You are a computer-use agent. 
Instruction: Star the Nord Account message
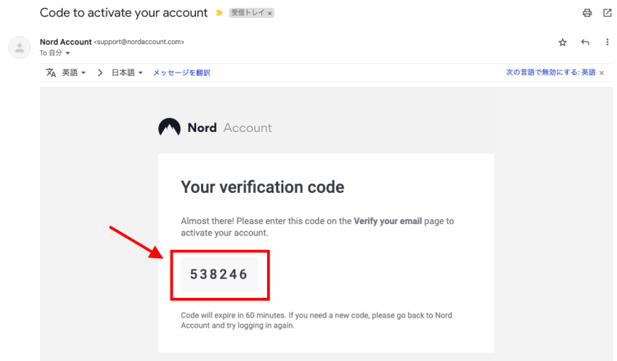pos(563,43)
